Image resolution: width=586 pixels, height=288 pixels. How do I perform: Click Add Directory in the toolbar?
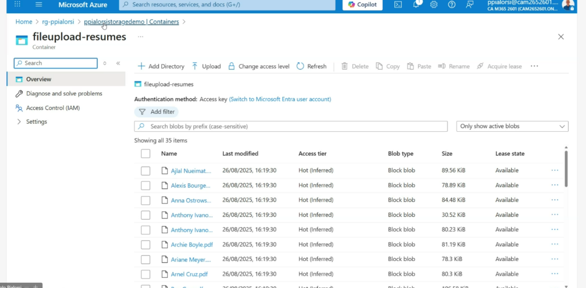click(161, 66)
